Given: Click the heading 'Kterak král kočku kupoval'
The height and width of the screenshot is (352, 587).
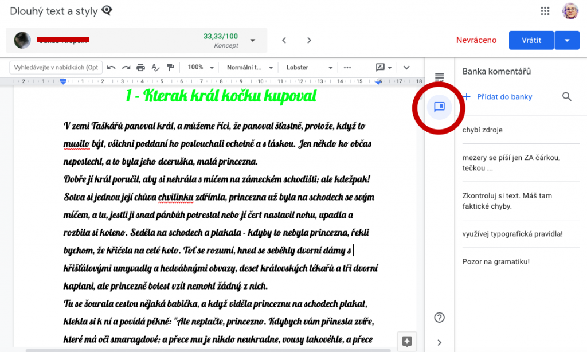Looking at the screenshot, I should [x=221, y=96].
